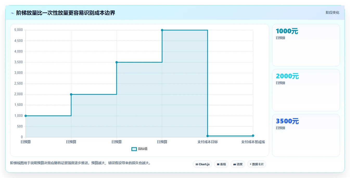Click the 3,000 y-axis label
This screenshot has width=350, height=178.
tap(18, 73)
